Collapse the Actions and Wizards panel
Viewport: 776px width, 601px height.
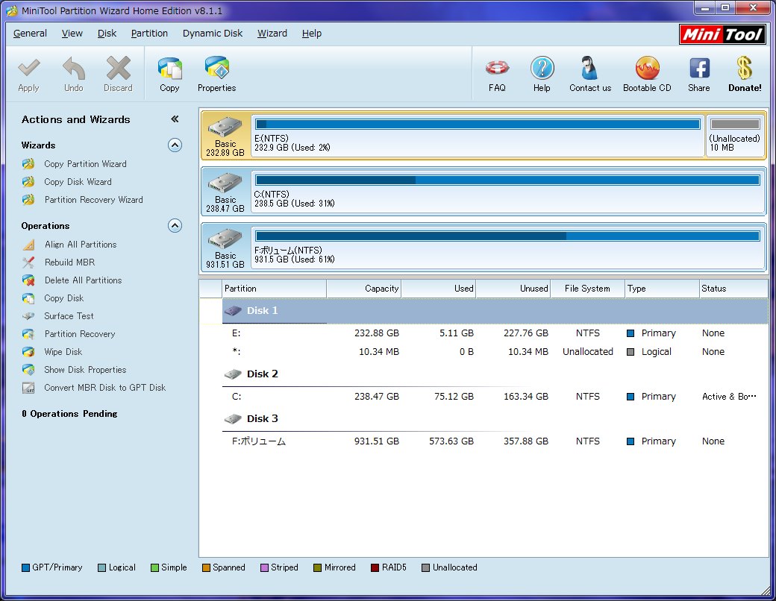175,119
